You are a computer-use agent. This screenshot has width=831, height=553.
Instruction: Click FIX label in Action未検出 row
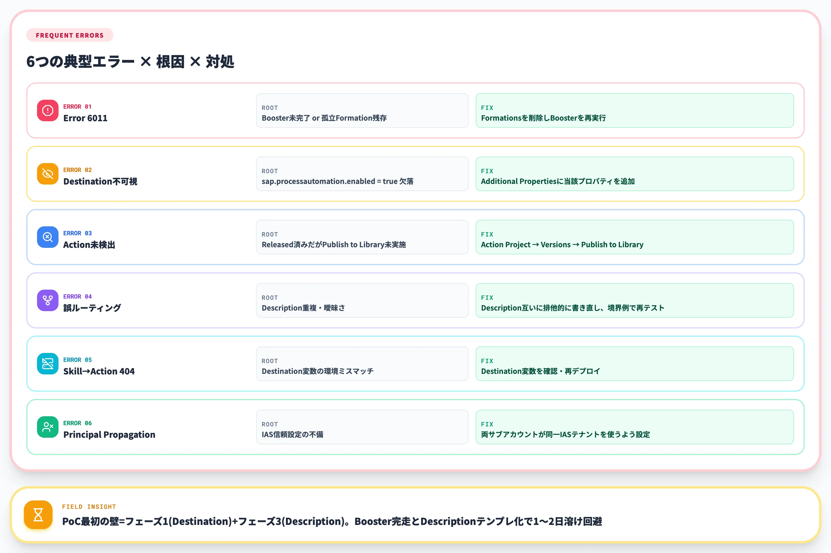tap(487, 234)
